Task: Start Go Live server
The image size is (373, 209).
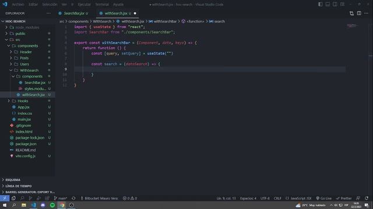Action: pyautogui.click(x=324, y=198)
